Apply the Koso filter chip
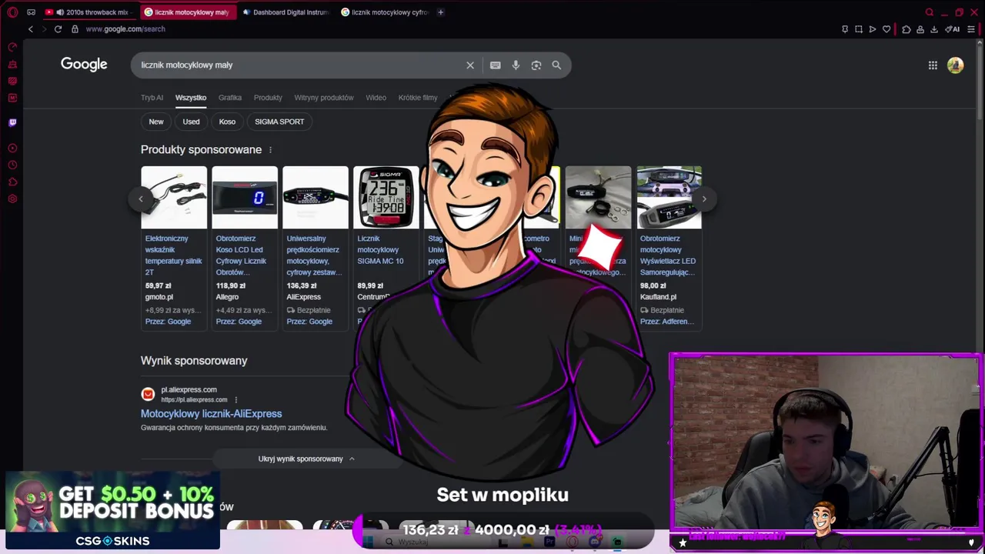This screenshot has width=985, height=554. [227, 122]
